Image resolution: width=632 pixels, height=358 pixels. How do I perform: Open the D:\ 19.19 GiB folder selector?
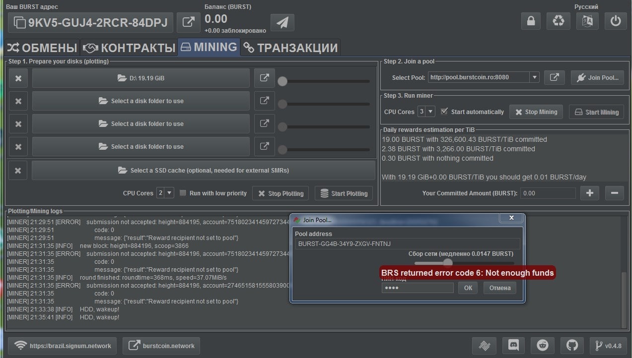pyautogui.click(x=141, y=78)
